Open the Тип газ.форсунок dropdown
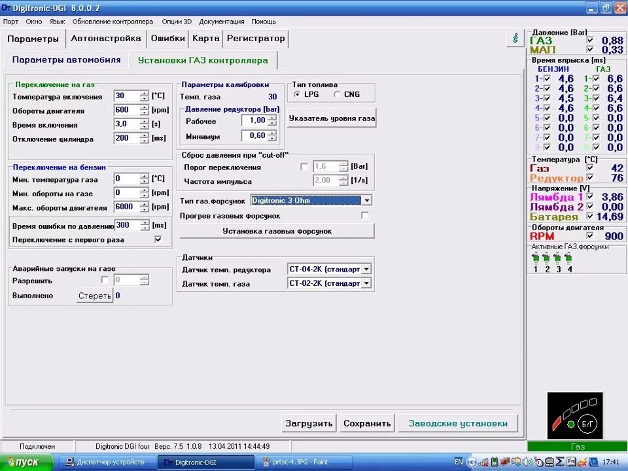The height and width of the screenshot is (471, 628). tap(366, 200)
